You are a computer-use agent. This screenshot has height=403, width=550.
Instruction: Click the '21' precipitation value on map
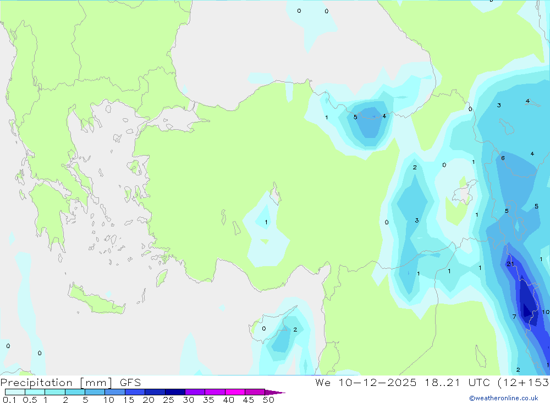(510, 264)
